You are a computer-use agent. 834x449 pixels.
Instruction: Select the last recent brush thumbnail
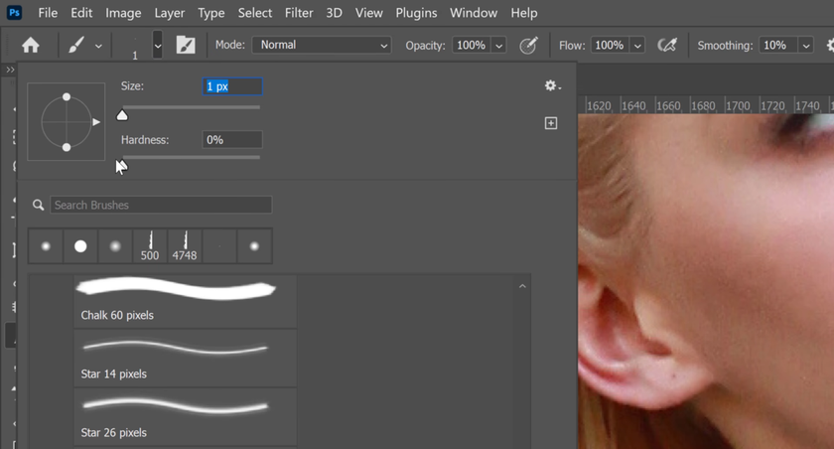tap(254, 246)
